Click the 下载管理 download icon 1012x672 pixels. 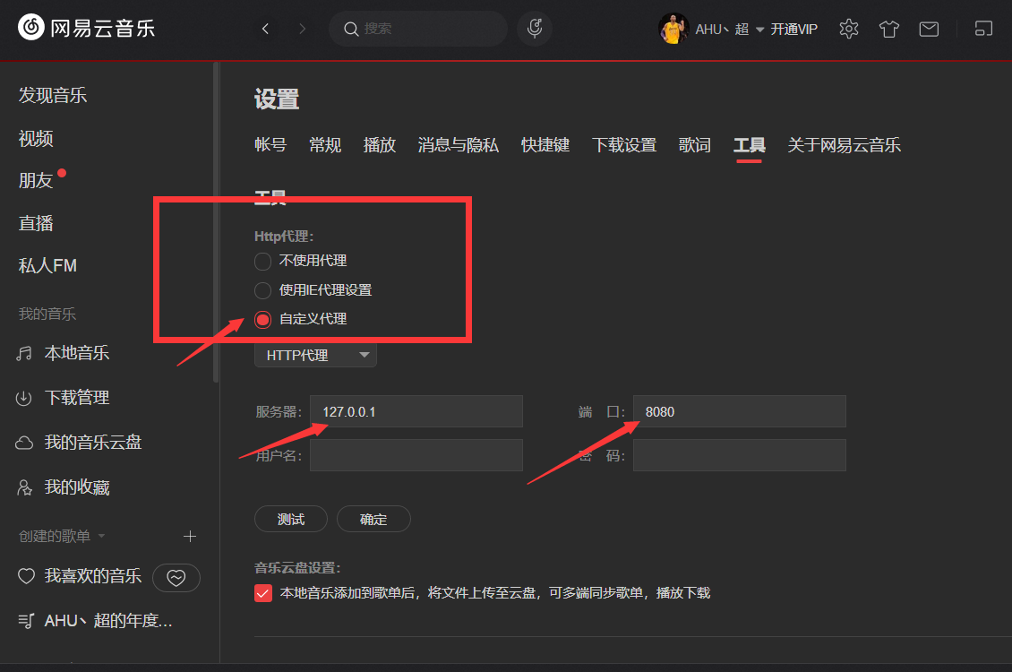click(24, 398)
